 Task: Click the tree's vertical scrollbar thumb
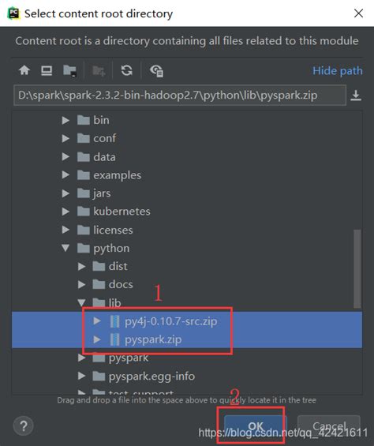357,268
